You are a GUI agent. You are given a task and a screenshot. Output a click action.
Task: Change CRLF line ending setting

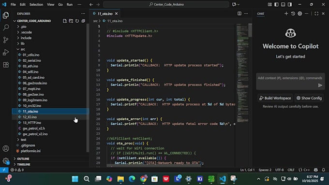(x=291, y=170)
